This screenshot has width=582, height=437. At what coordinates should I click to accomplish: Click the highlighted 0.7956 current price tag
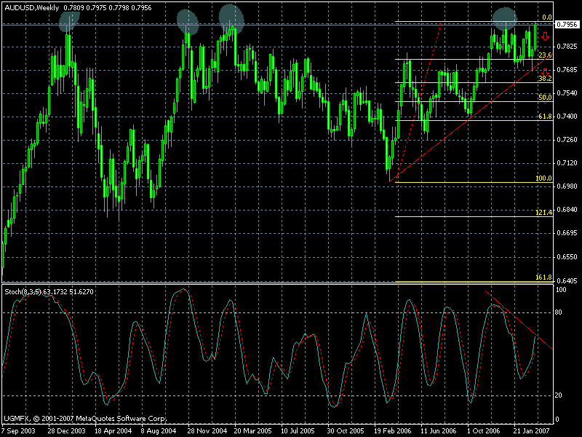(567, 25)
